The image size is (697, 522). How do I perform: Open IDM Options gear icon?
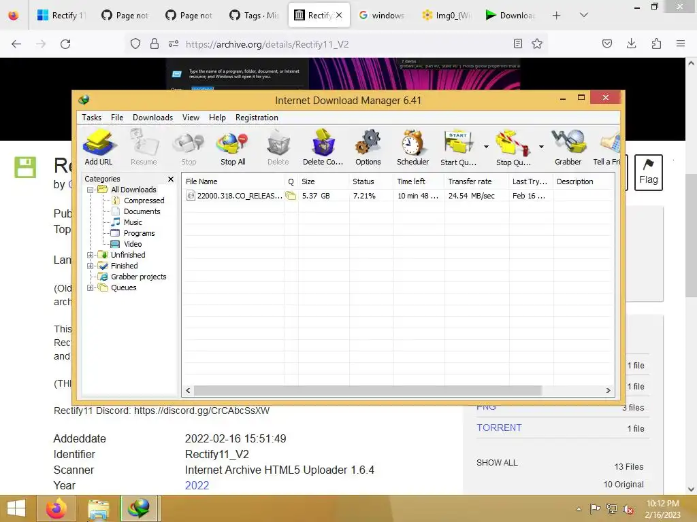pos(368,147)
